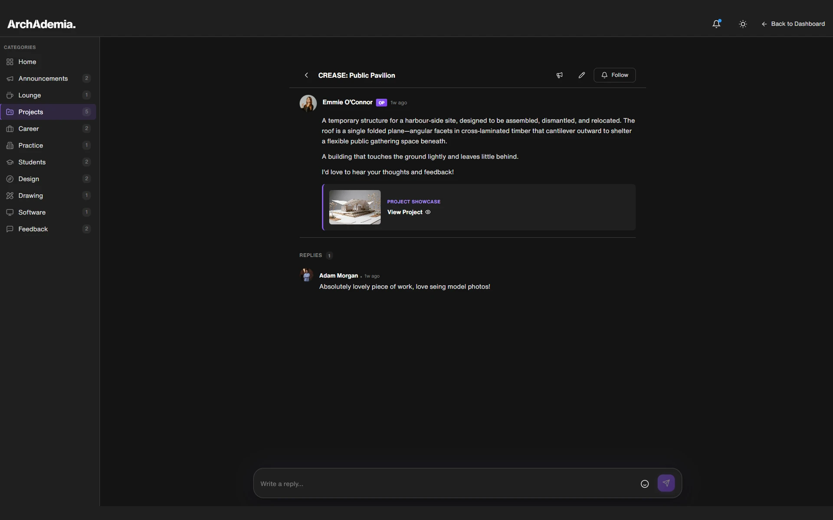Viewport: 833px width, 520px height.
Task: Open the notifications bell
Action: tap(716, 24)
